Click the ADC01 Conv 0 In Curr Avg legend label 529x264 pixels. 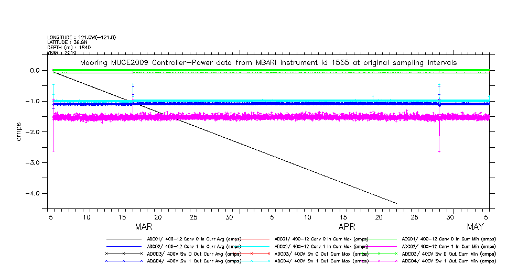click(x=194, y=239)
